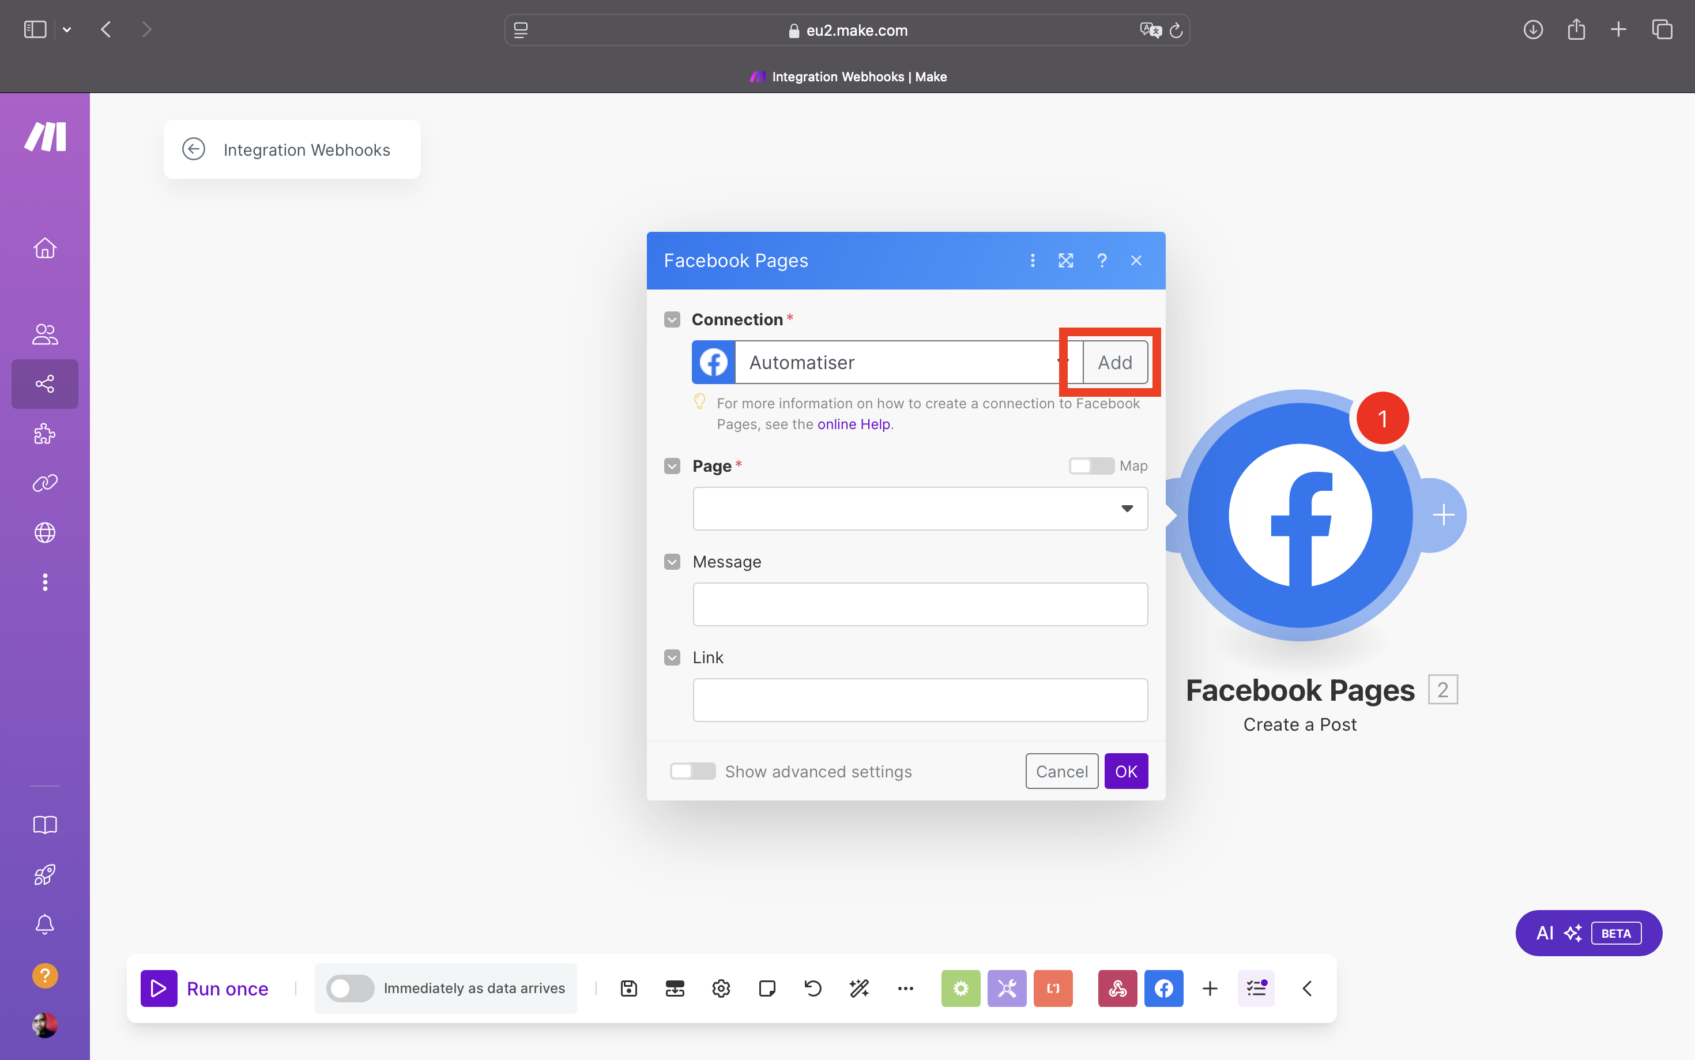
Task: Collapse the Connection field checkbox arrow
Action: click(672, 319)
